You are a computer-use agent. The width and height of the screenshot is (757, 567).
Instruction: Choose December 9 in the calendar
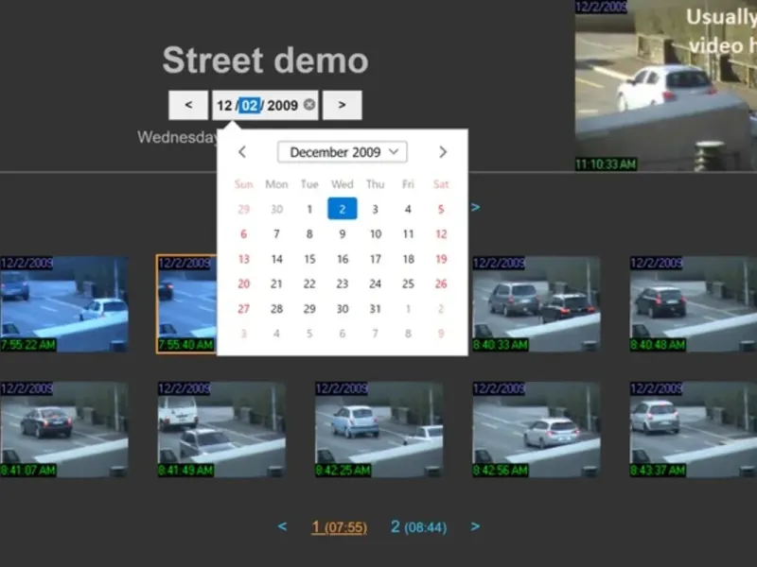pyautogui.click(x=343, y=233)
